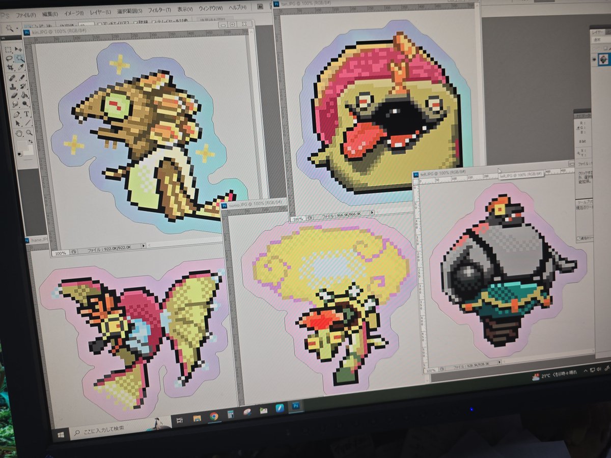
Task: Select the Eraser tool
Action: click(x=14, y=95)
